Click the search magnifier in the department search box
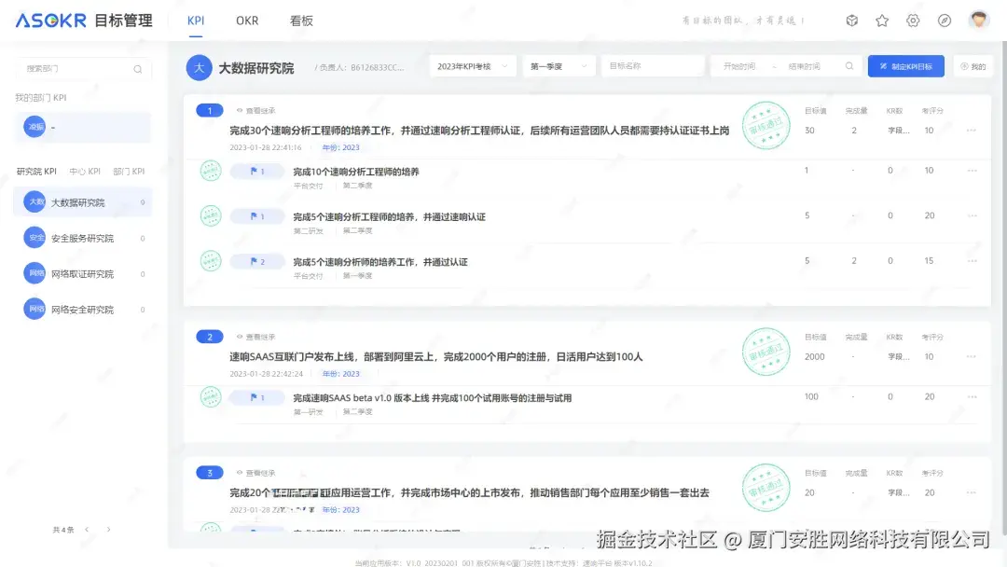Viewport: 1007px width, 567px height. 137,68
